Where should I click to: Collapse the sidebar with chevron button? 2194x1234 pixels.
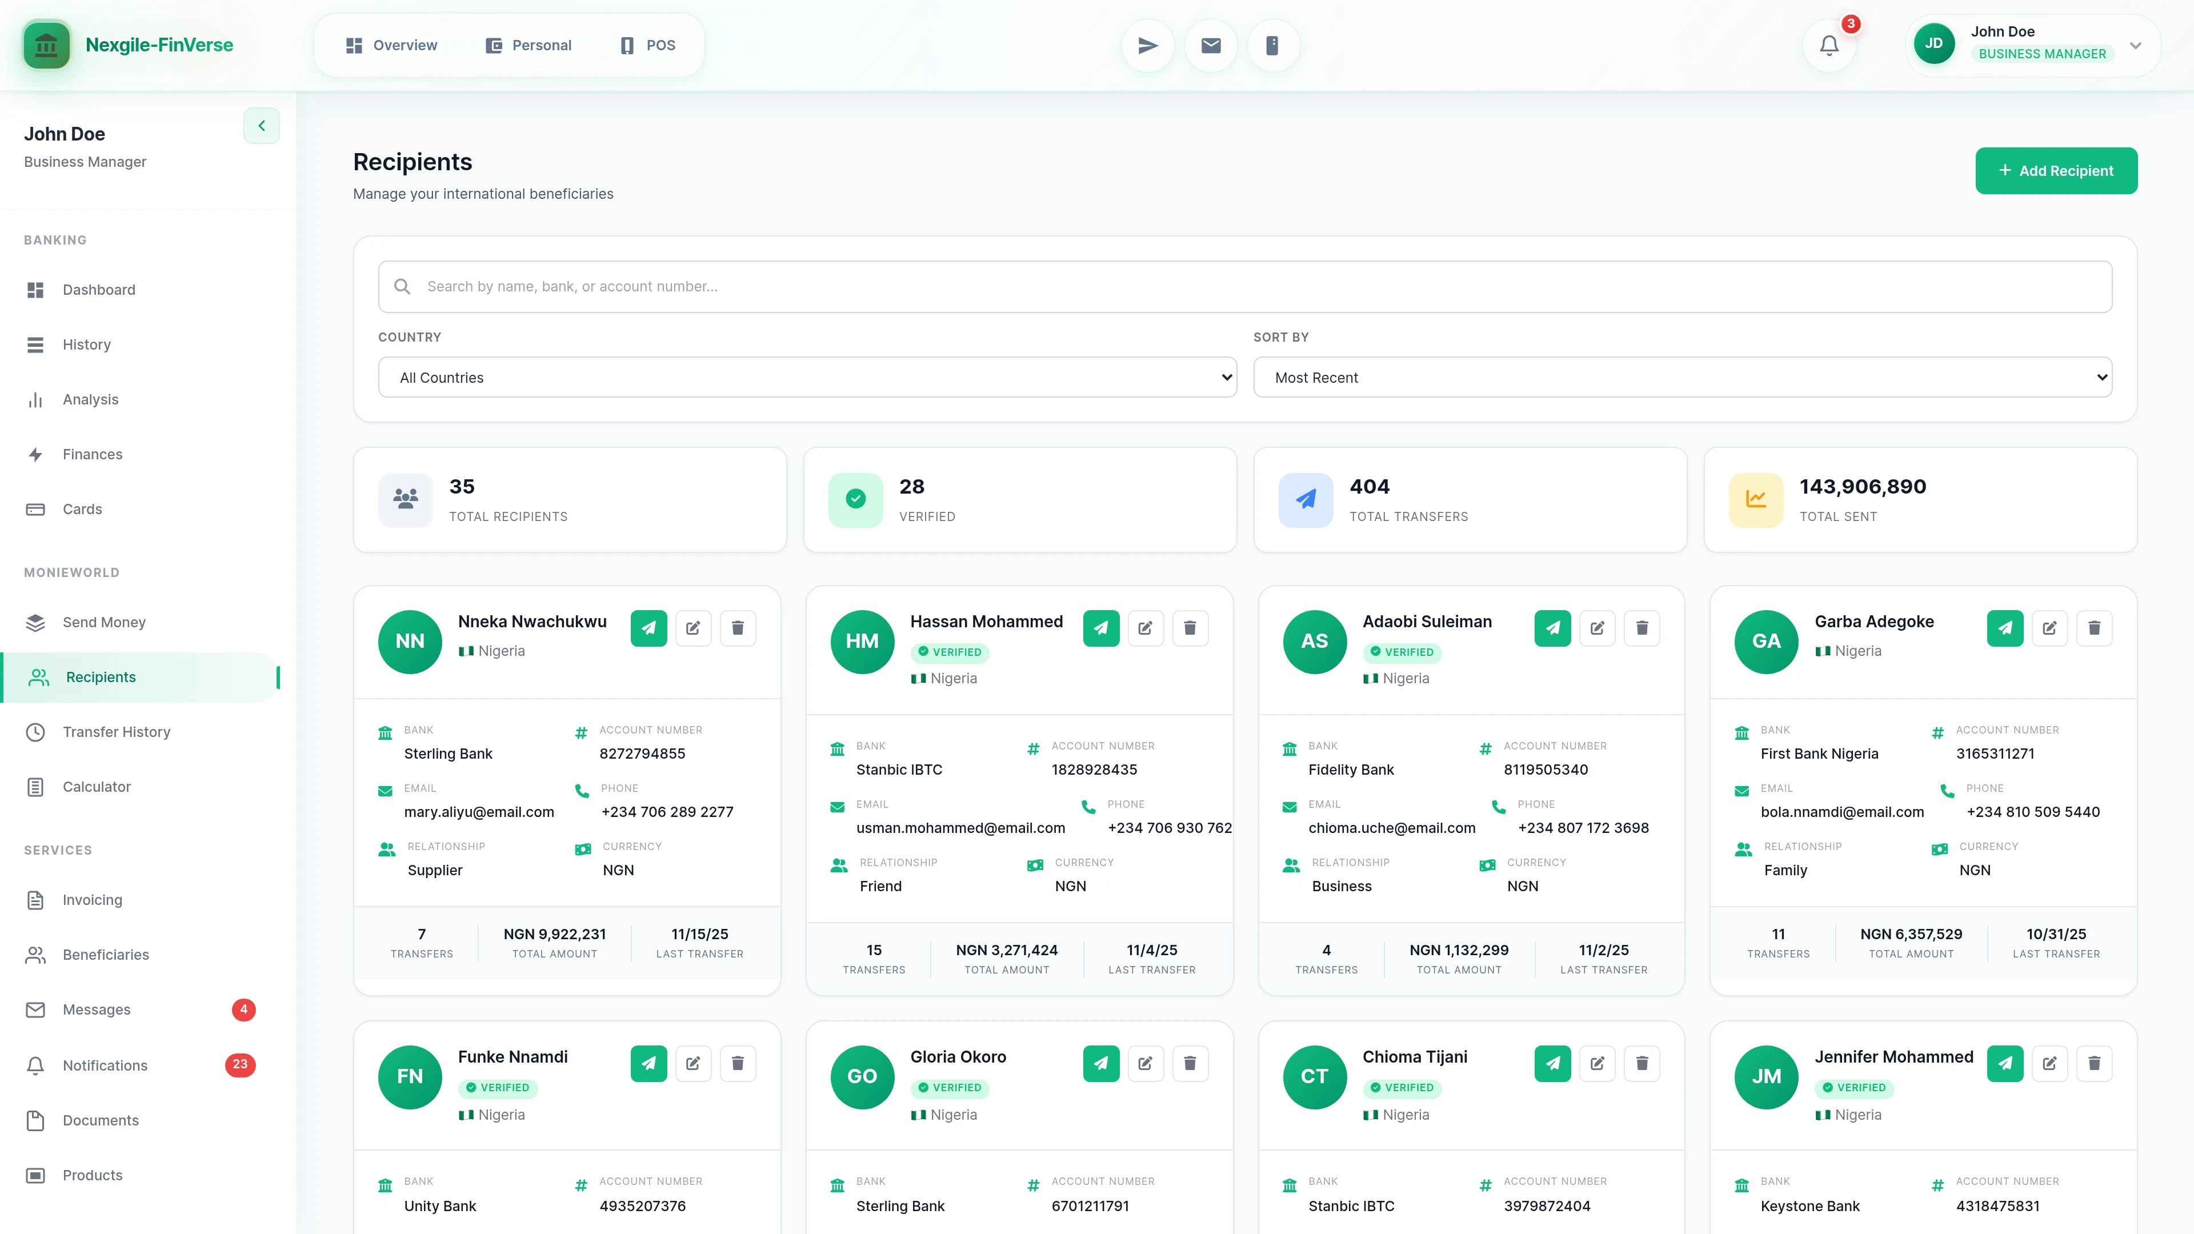click(262, 126)
